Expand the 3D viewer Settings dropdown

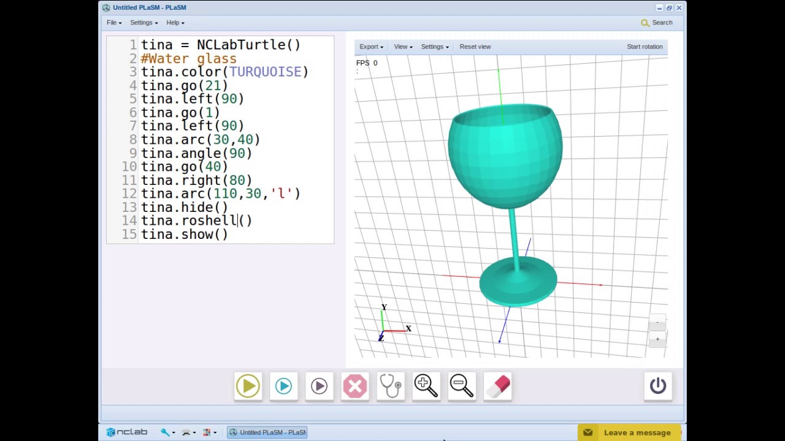[435, 47]
